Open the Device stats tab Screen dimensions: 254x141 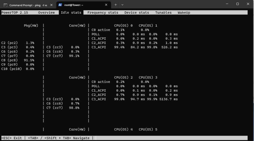pos(137,13)
